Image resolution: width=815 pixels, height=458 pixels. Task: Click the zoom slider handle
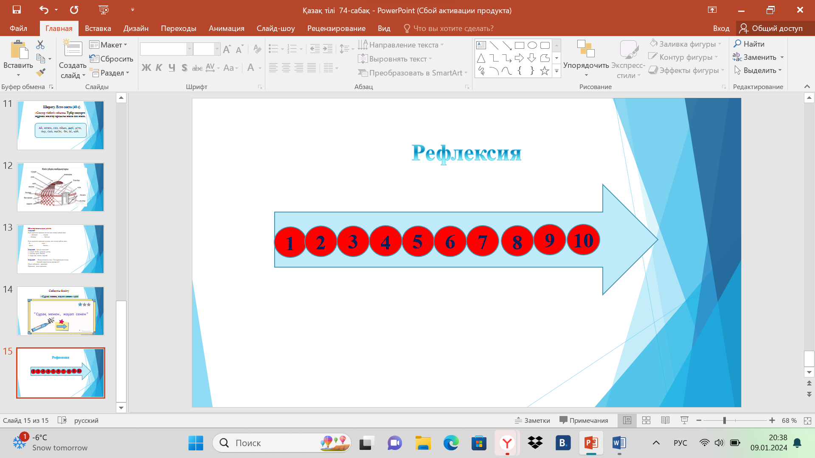[725, 420]
